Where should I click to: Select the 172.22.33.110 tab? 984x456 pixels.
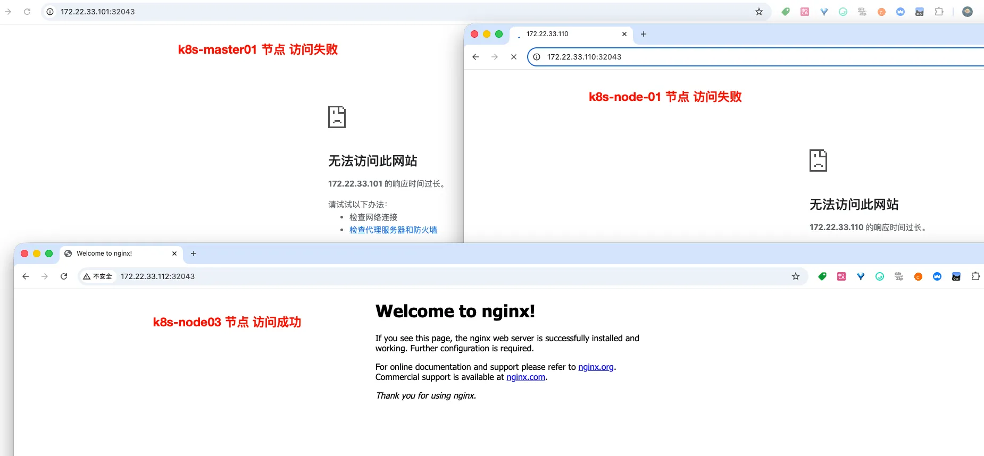[x=572, y=34]
